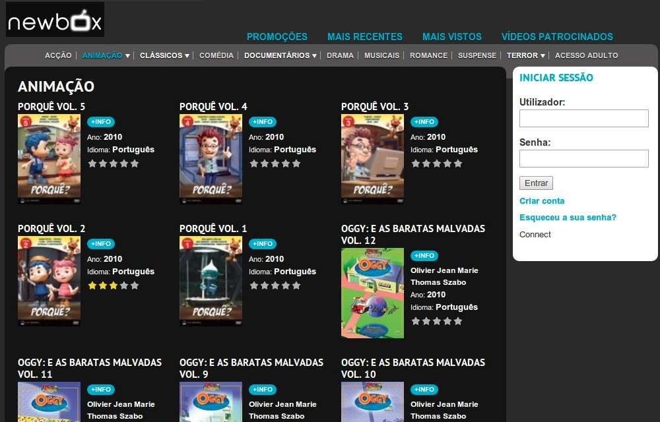Image resolution: width=660 pixels, height=422 pixels.
Task: Open the Porquê Vol. 4 title
Action: 213,107
